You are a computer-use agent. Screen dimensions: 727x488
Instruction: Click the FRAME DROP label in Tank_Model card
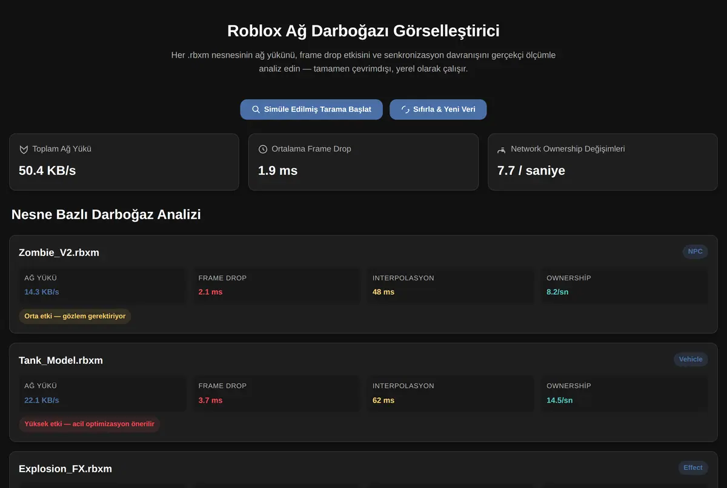coord(222,386)
